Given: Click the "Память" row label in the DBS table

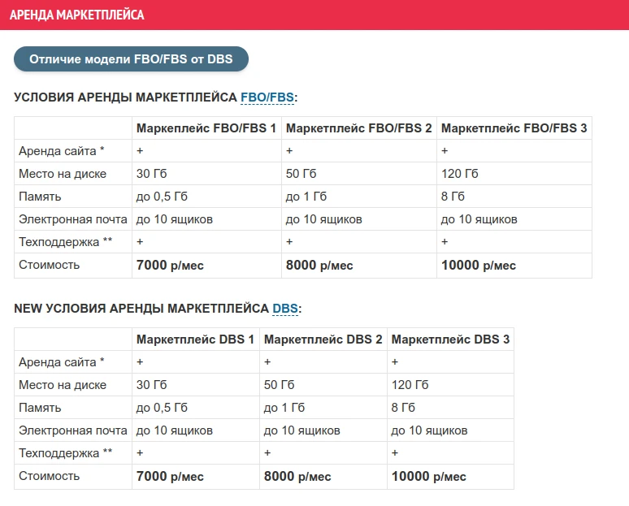Looking at the screenshot, I should [40, 408].
